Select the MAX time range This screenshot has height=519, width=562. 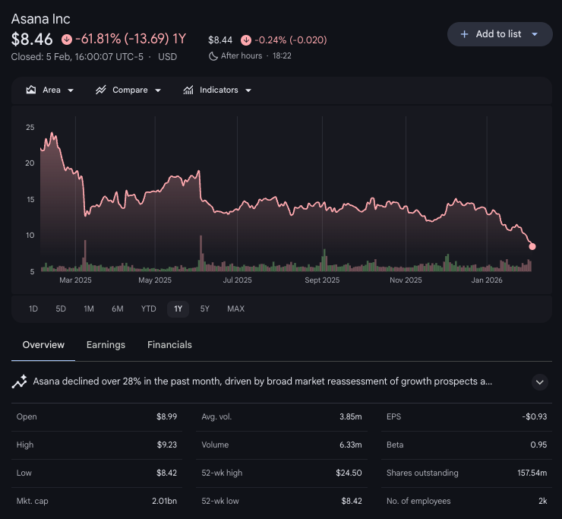click(x=236, y=309)
